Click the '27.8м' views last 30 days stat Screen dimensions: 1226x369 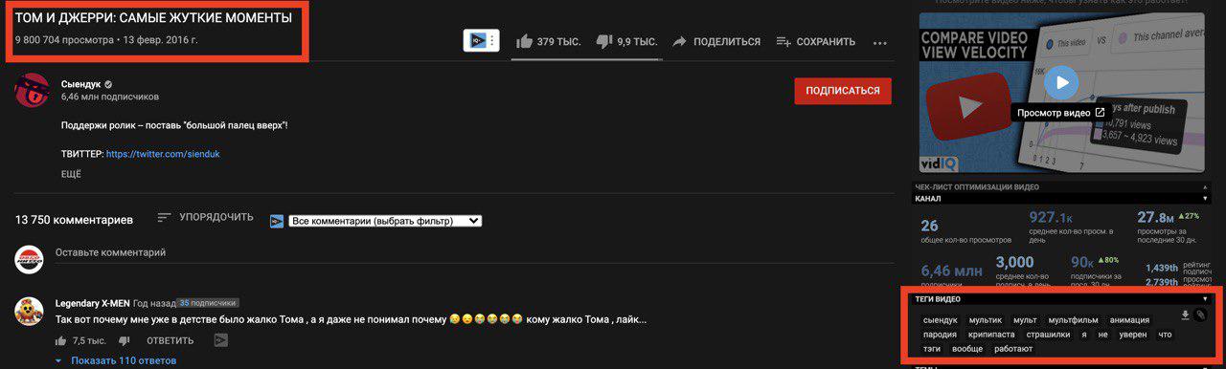point(1155,218)
